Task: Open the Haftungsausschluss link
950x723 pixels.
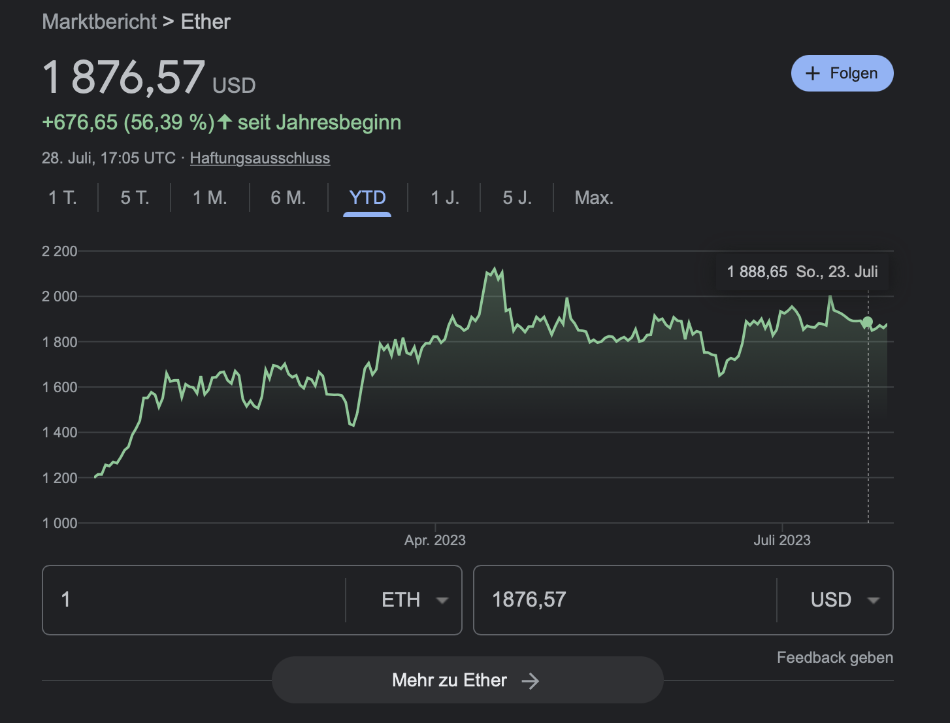Action: (260, 158)
